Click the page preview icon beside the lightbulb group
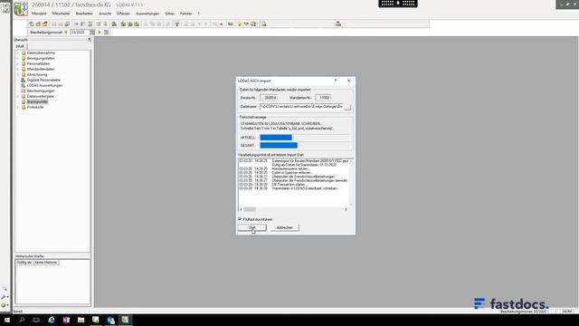The image size is (579, 326). [x=264, y=24]
